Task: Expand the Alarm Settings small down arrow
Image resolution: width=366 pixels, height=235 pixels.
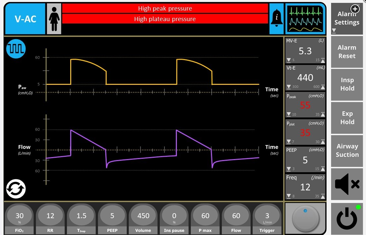Action: point(334,31)
